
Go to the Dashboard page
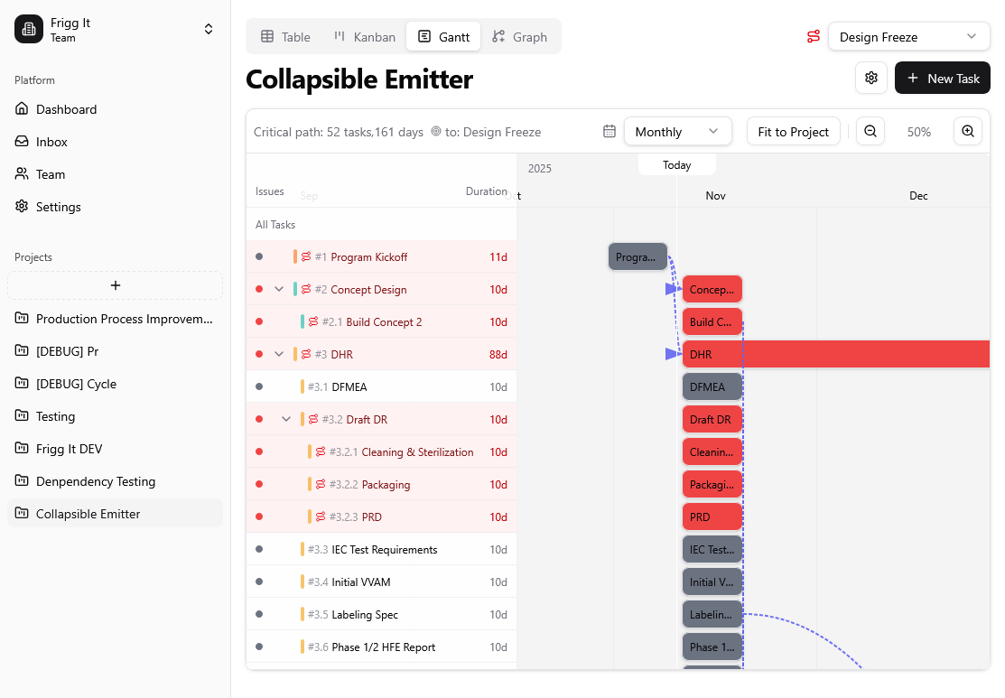point(66,109)
